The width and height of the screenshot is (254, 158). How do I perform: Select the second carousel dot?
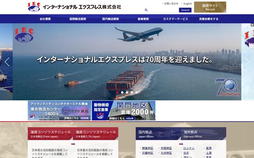pos(122,92)
